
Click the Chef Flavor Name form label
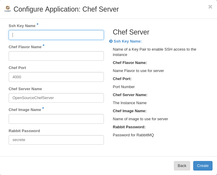[25, 47]
